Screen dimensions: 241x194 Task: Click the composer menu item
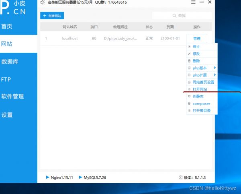click(201, 103)
